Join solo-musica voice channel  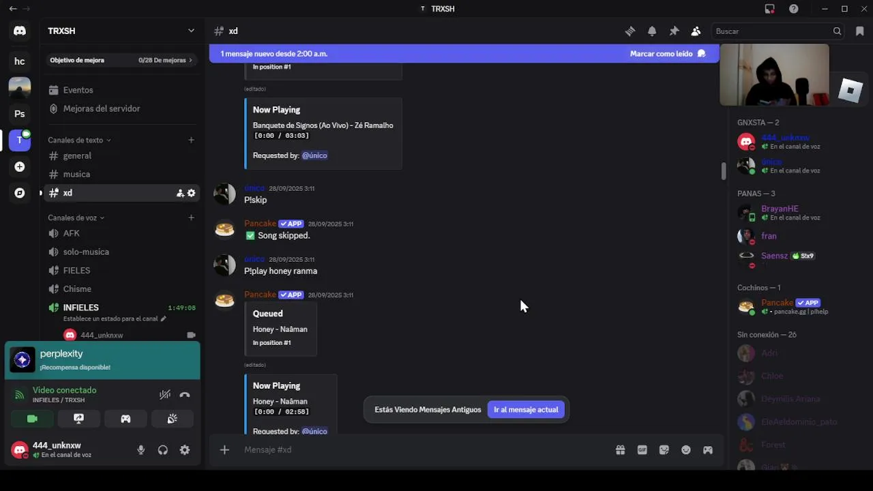121,252
